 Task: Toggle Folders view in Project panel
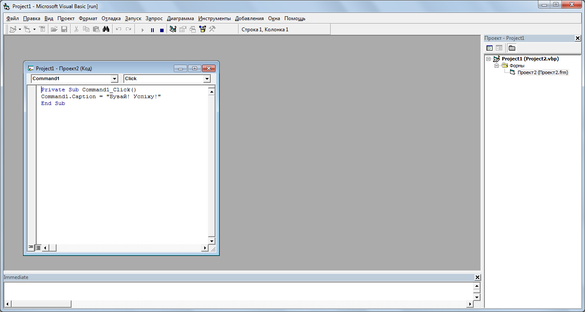512,48
